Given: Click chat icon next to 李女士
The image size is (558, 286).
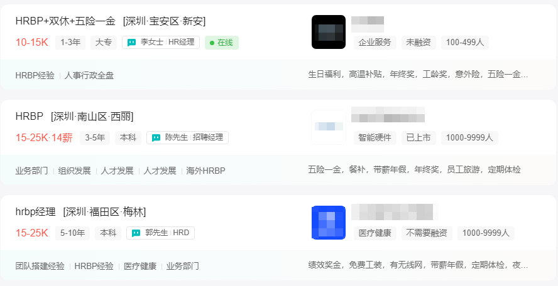Looking at the screenshot, I should pyautogui.click(x=132, y=43).
